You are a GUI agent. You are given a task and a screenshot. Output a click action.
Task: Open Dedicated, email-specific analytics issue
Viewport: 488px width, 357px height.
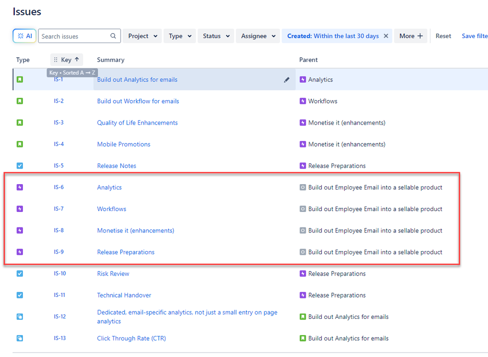click(187, 317)
